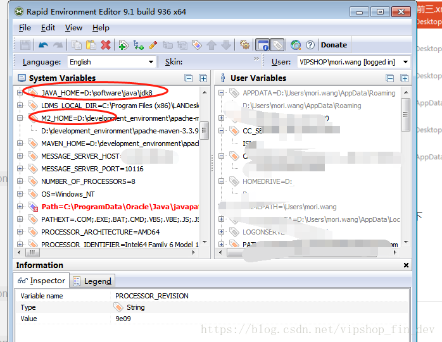Select JAVA_HOME=D:\software\java\jdk8 row
Screen dimensions: 442x342
[97, 93]
